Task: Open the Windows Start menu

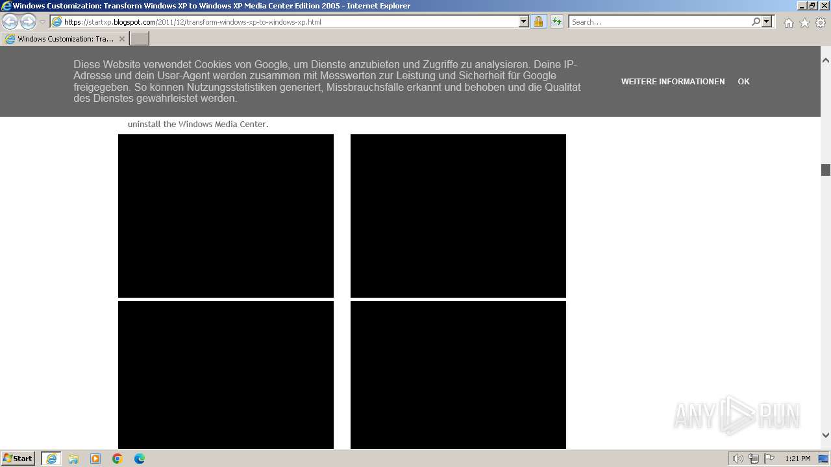Action: [x=18, y=459]
